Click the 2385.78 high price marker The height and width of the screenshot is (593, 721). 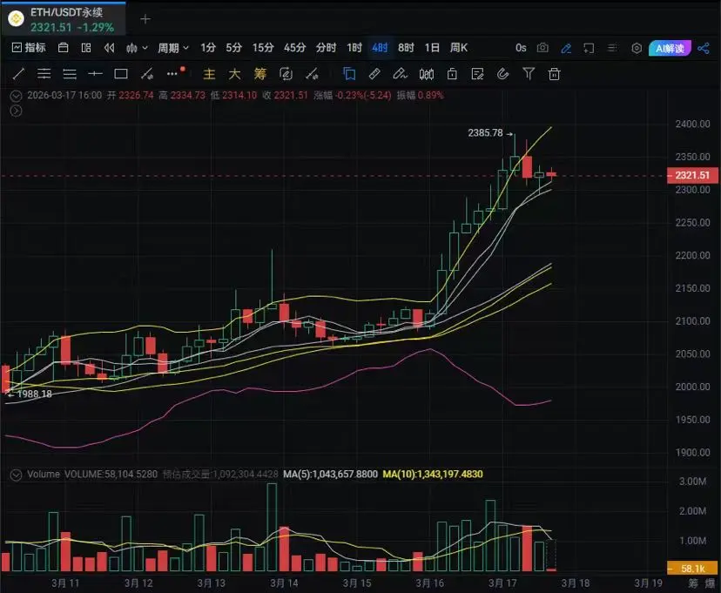tap(485, 133)
